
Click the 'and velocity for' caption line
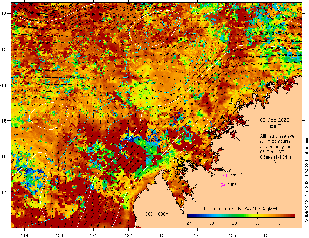click(275, 147)
